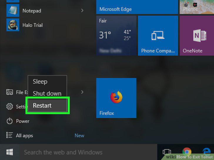Open Microsoft Edge from the taskbar
Screen dimensions: 214x160
coord(206,152)
